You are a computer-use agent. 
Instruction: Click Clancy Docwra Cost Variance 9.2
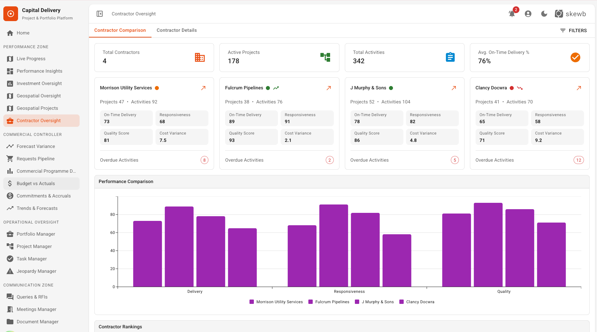click(557, 137)
